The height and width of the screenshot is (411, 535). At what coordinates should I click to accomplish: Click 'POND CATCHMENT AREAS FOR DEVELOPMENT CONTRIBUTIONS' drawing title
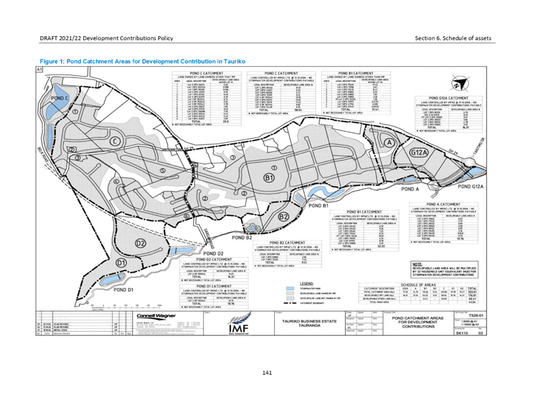(418, 322)
